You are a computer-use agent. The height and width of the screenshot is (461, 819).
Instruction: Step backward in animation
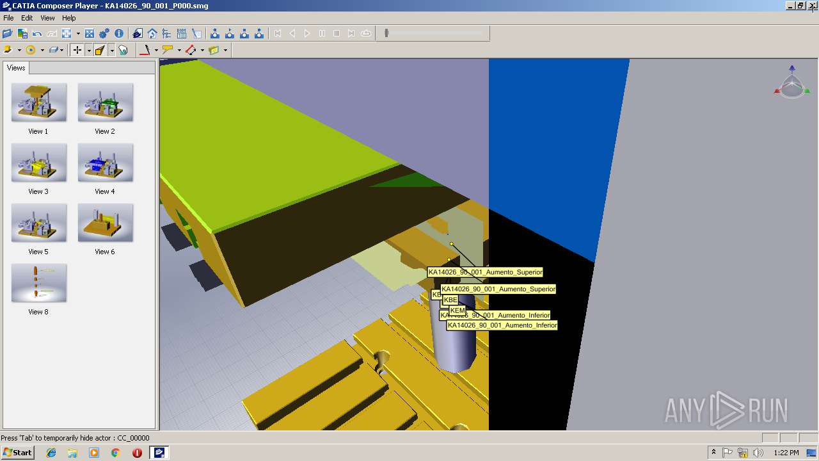tap(292, 33)
